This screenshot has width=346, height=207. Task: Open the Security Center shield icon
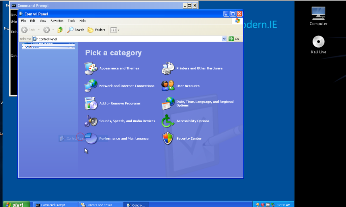tap(168, 138)
